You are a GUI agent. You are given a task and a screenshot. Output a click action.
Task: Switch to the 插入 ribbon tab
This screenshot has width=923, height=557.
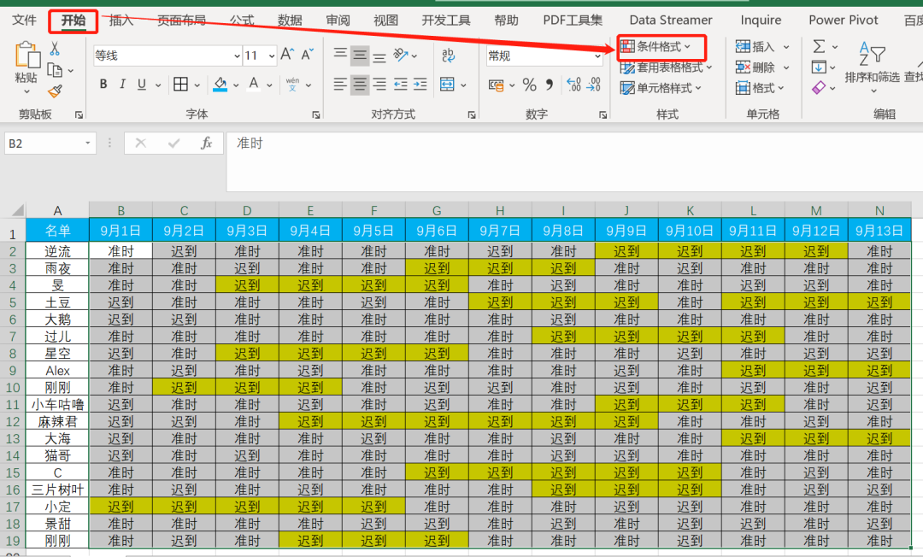(x=121, y=20)
